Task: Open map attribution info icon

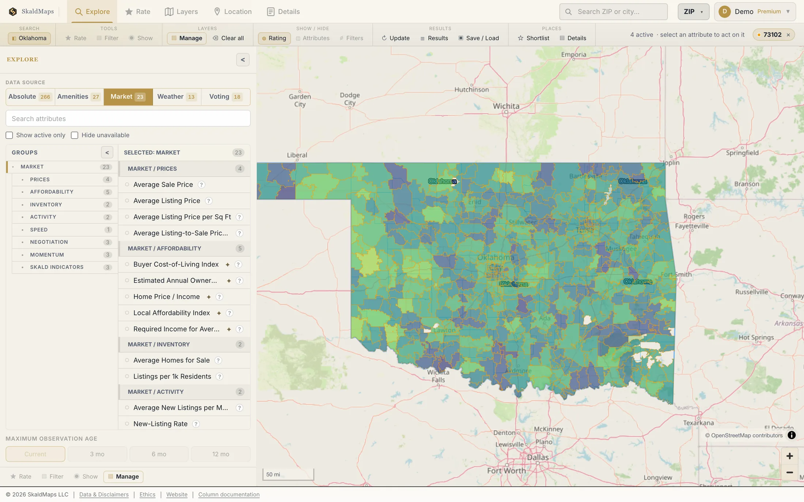Action: pyautogui.click(x=792, y=435)
